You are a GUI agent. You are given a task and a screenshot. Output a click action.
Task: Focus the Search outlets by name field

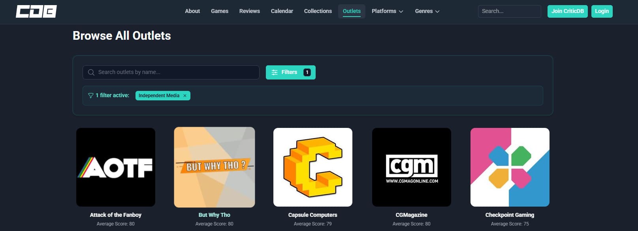tap(171, 72)
